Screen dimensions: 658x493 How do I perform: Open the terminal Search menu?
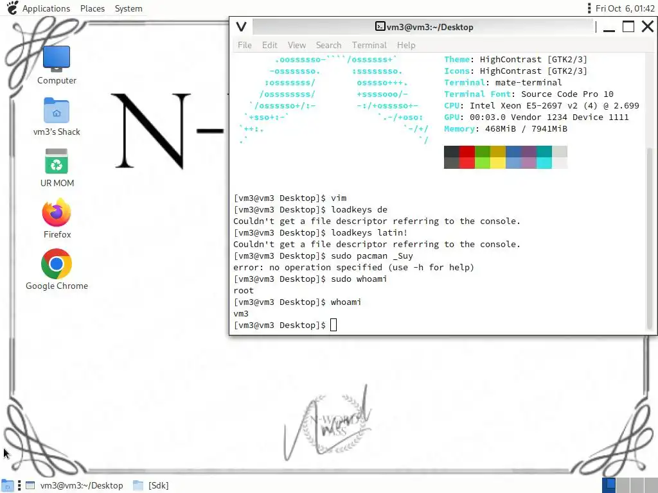pos(328,45)
